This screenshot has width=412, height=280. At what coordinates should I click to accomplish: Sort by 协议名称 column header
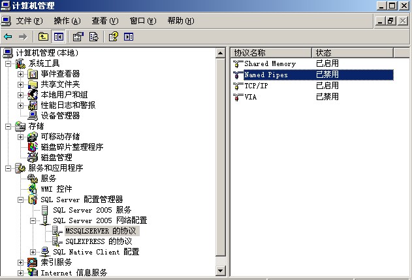point(271,52)
